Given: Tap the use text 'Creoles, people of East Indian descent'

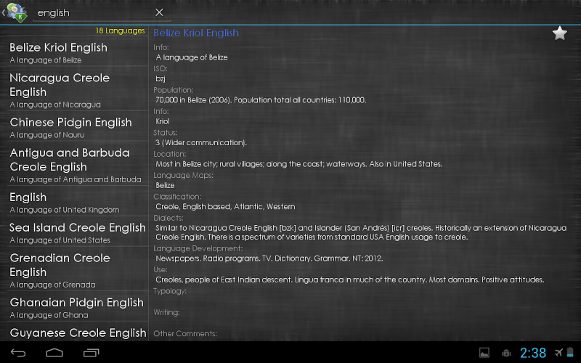Looking at the screenshot, I should point(224,280).
